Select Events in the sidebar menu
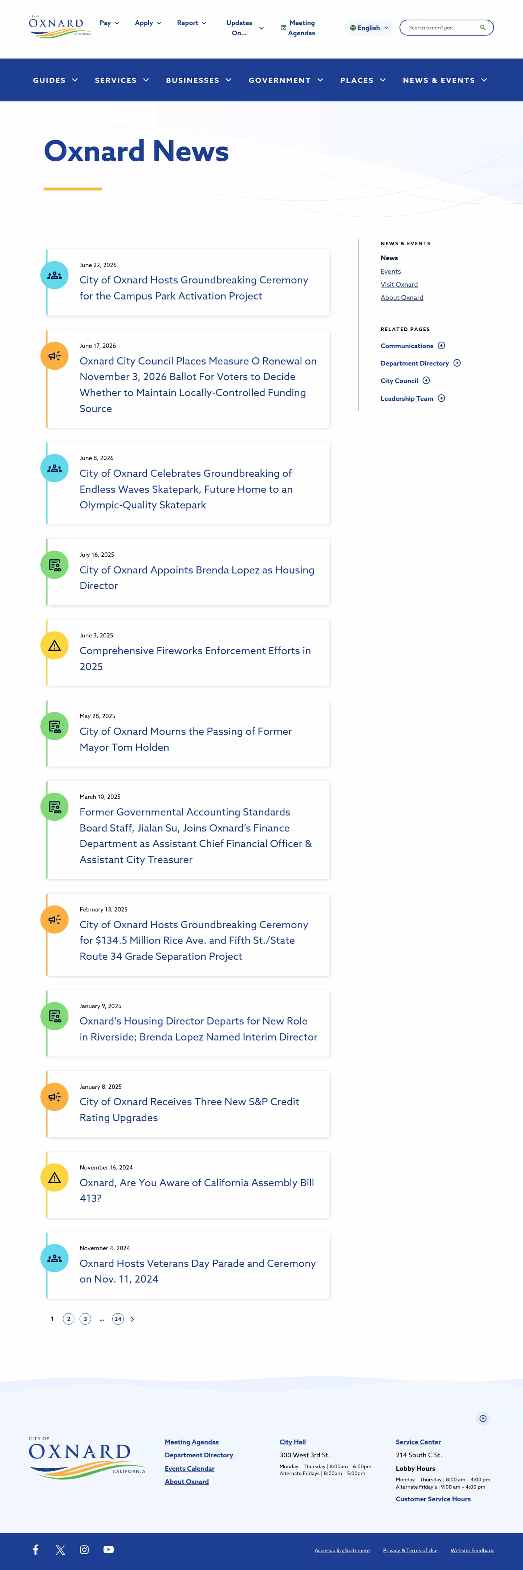The height and width of the screenshot is (1570, 523). click(x=391, y=272)
